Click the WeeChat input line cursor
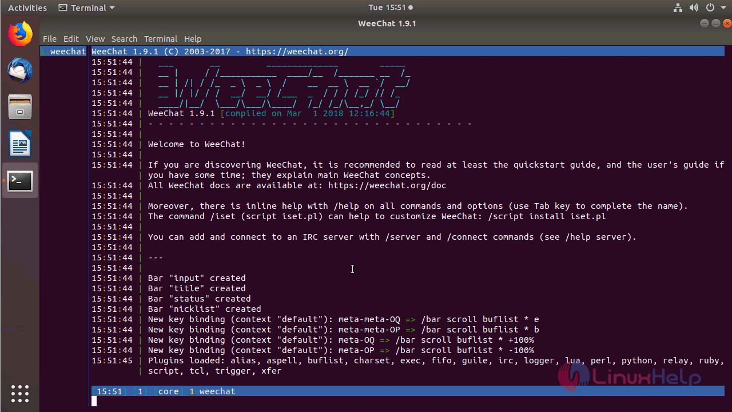Viewport: 732px width, 412px height. pos(94,401)
